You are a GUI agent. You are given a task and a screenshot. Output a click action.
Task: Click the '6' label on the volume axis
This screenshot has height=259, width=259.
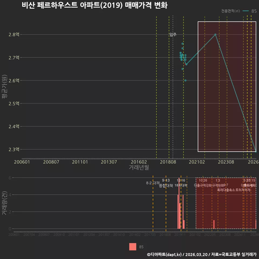[x=10, y=178]
